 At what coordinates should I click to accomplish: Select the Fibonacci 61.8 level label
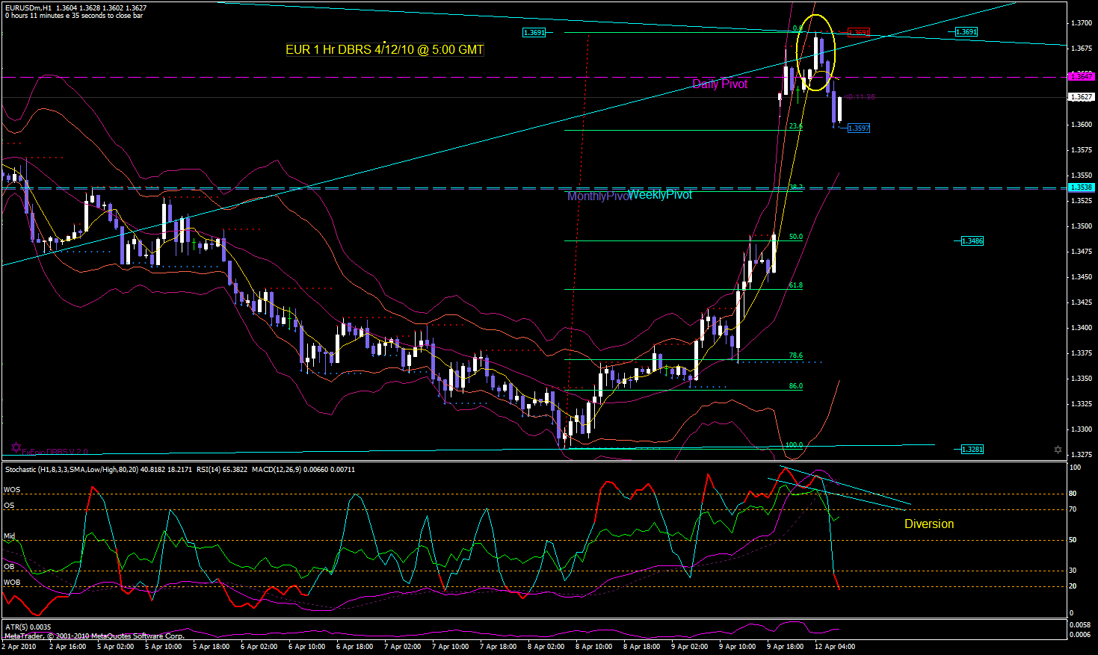tap(795, 285)
